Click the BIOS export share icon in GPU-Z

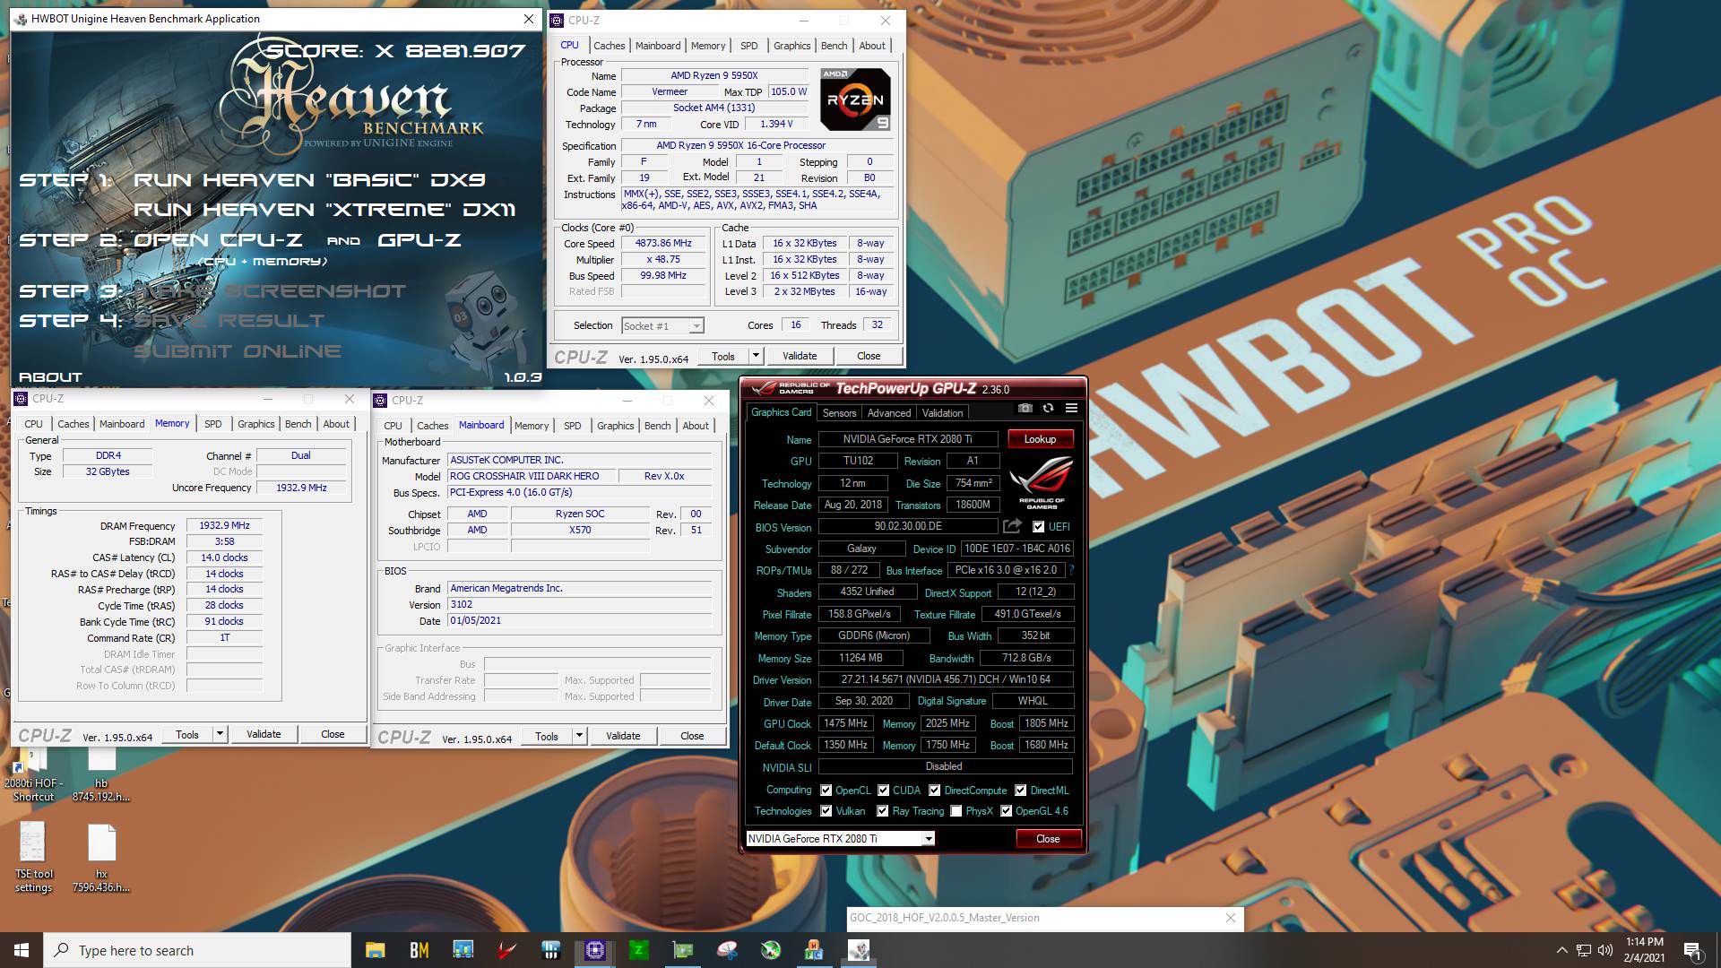pyautogui.click(x=1013, y=526)
